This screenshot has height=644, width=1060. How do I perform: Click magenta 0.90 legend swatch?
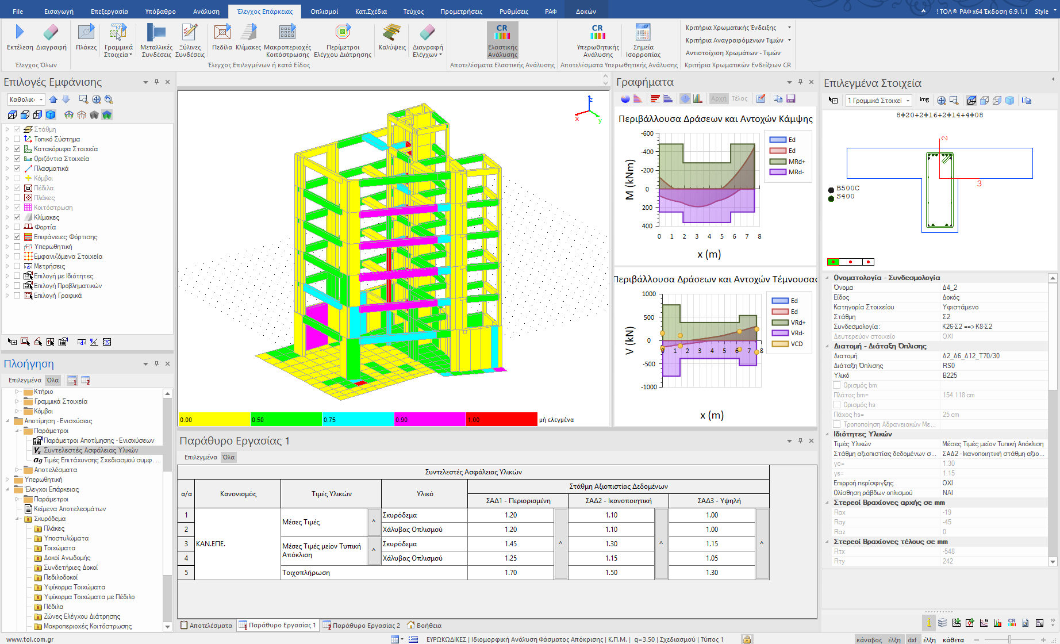tap(429, 419)
